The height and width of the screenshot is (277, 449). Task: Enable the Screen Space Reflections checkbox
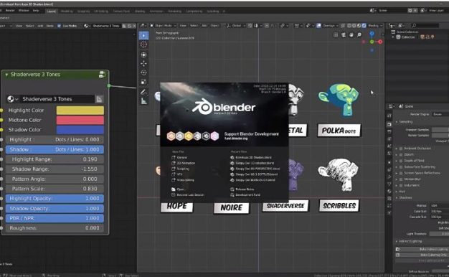pos(401,173)
